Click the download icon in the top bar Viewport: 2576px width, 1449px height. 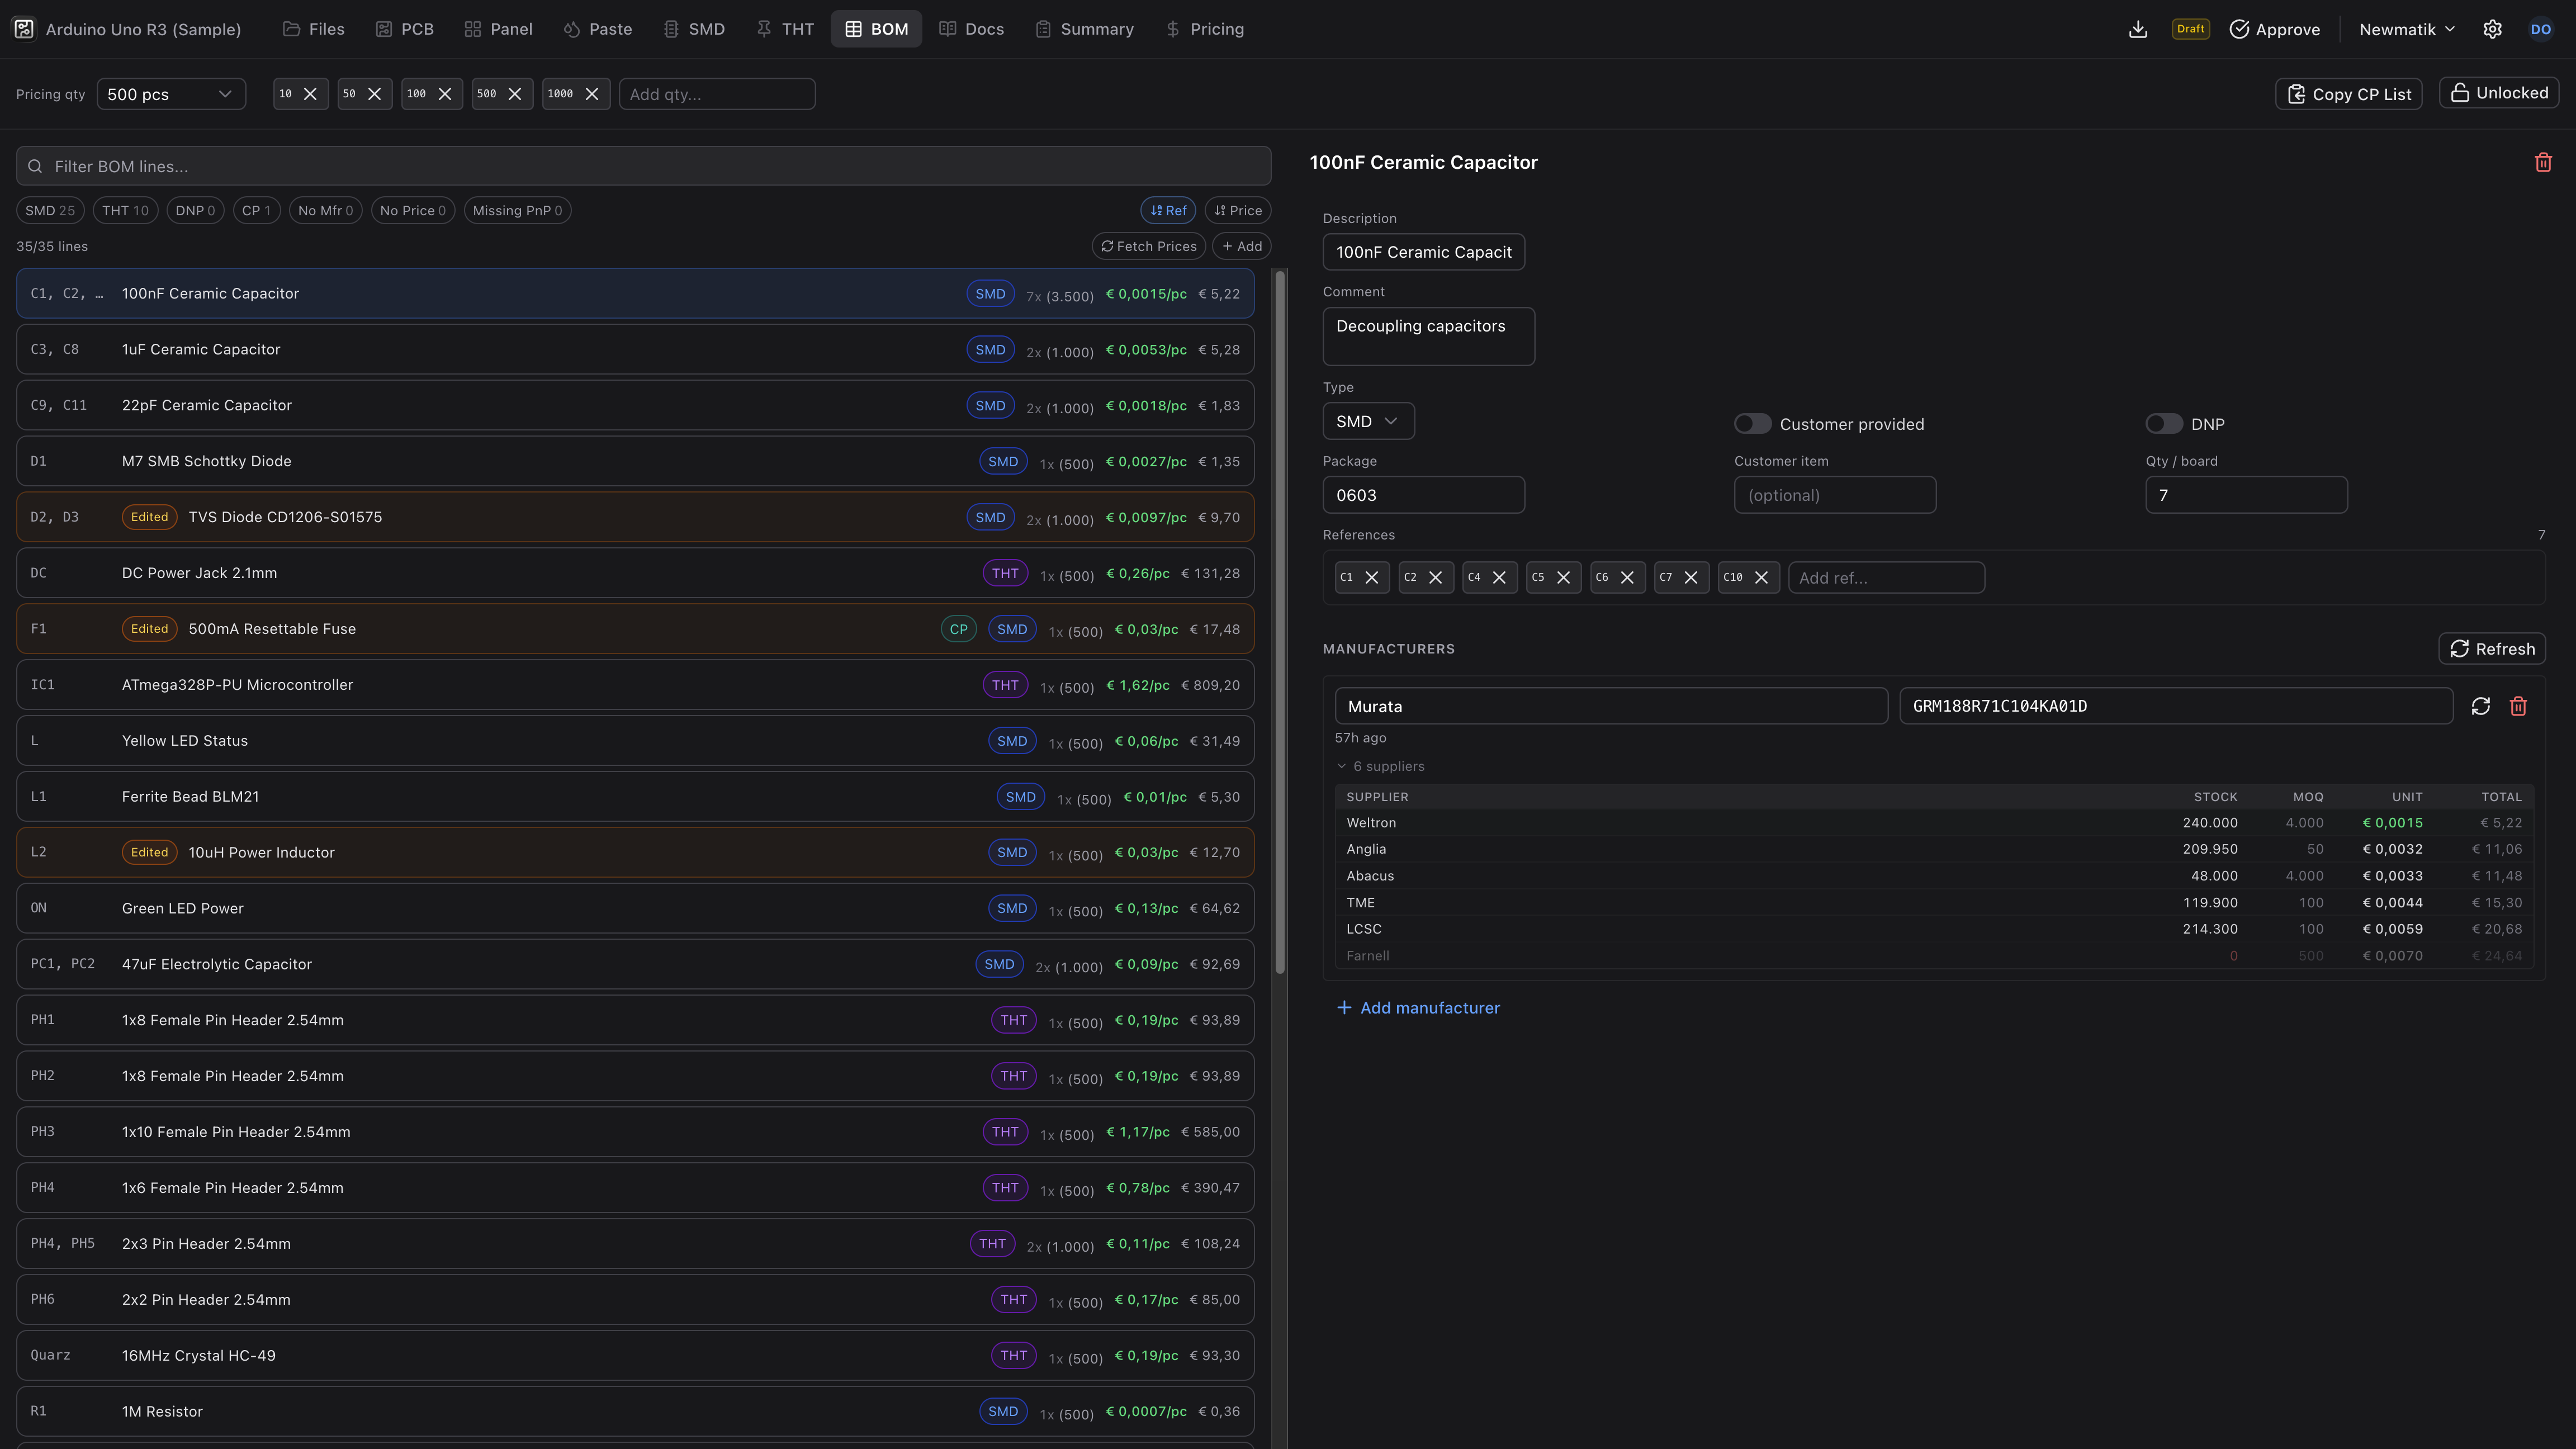[x=2137, y=29]
